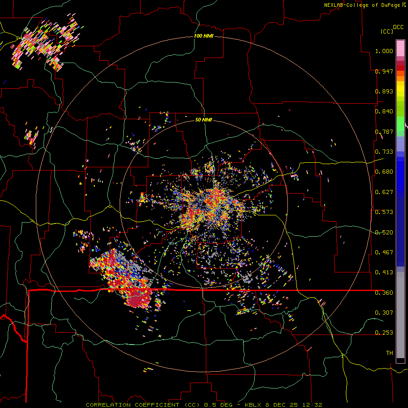408x408 pixels.
Task: Click the 100 NMI range ring label
Action: [x=204, y=36]
